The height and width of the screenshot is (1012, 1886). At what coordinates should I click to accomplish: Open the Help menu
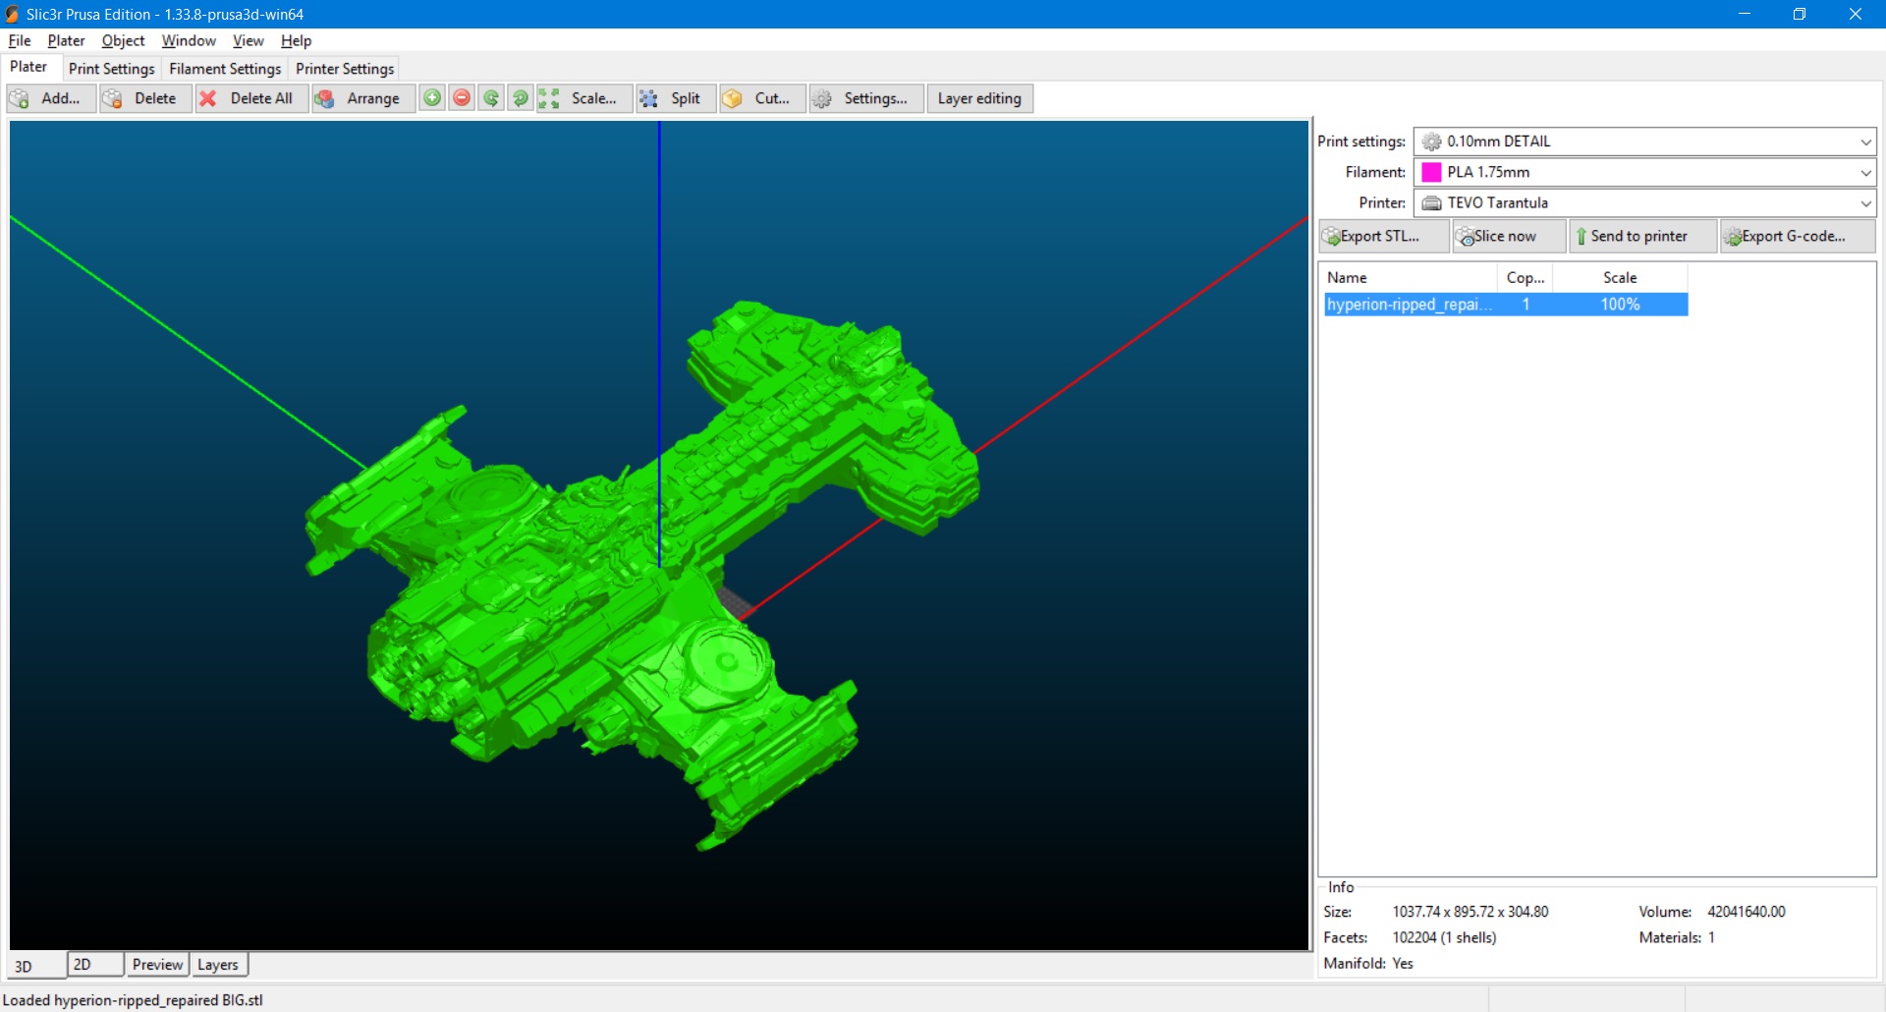(296, 40)
